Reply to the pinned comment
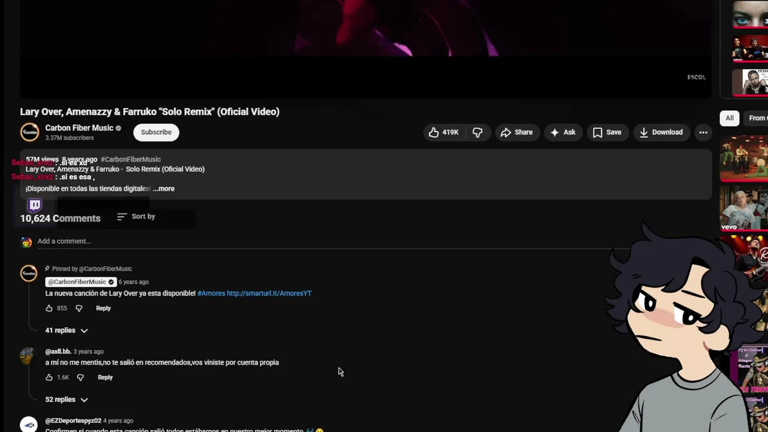The height and width of the screenshot is (432, 768). tap(103, 308)
